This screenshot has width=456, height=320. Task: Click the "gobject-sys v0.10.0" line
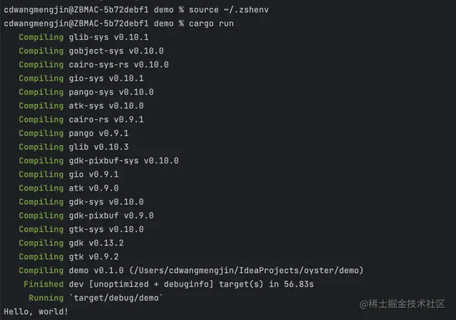tap(116, 50)
